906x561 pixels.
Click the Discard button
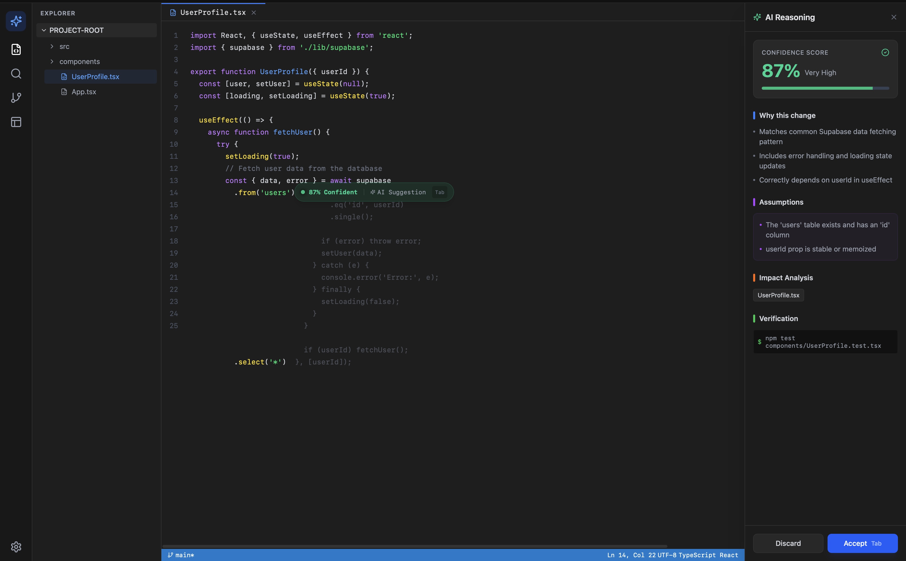(788, 543)
